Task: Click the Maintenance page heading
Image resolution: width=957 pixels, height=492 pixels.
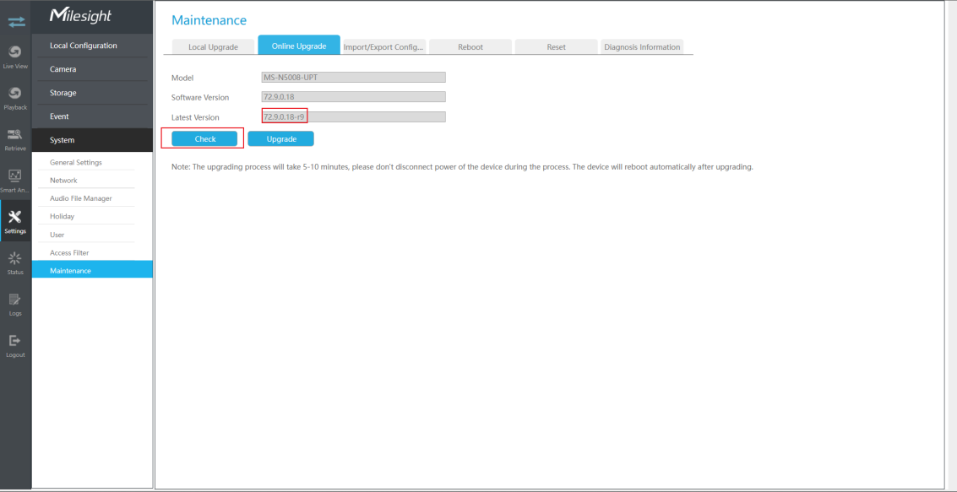Action: [x=209, y=20]
